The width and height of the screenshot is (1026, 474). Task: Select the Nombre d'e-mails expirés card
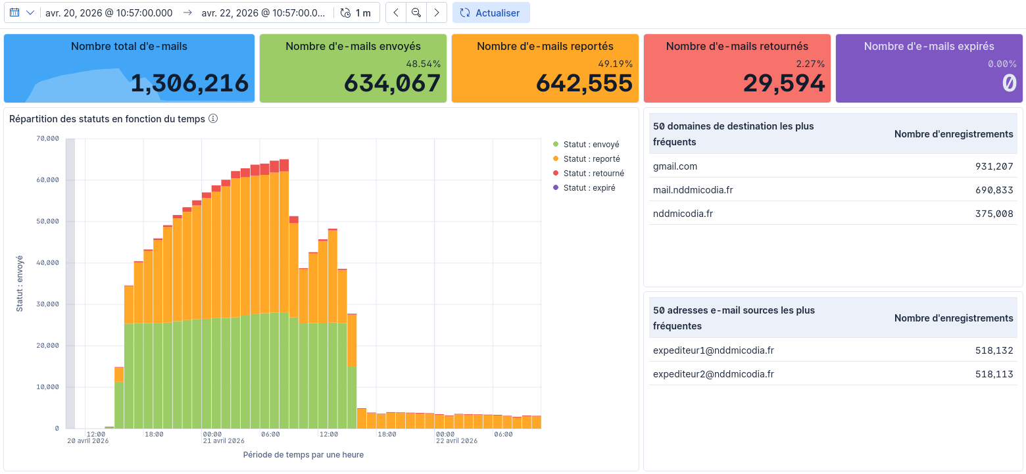(929, 68)
